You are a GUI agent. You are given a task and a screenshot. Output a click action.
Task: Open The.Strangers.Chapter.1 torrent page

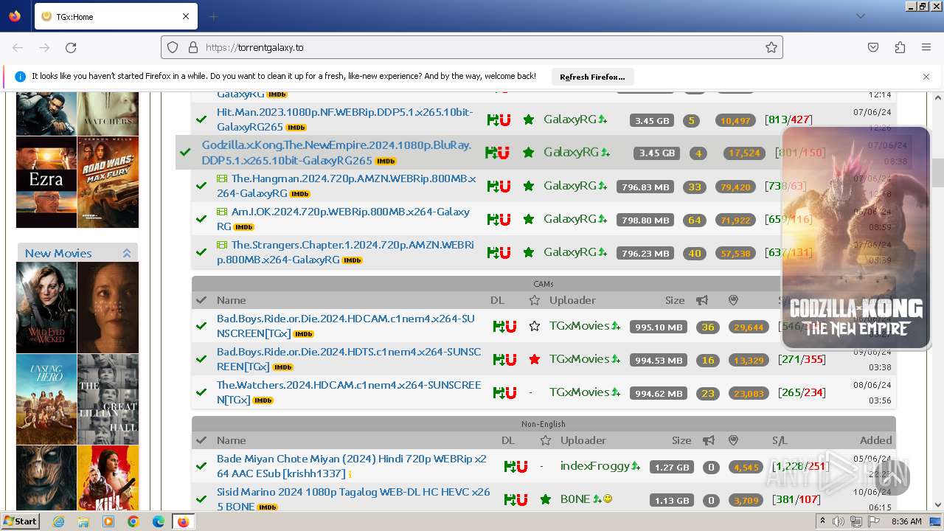345,252
